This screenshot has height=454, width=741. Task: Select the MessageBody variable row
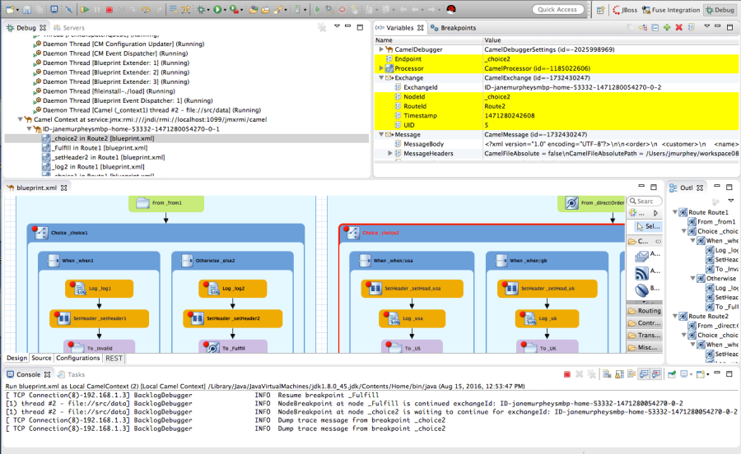point(557,144)
